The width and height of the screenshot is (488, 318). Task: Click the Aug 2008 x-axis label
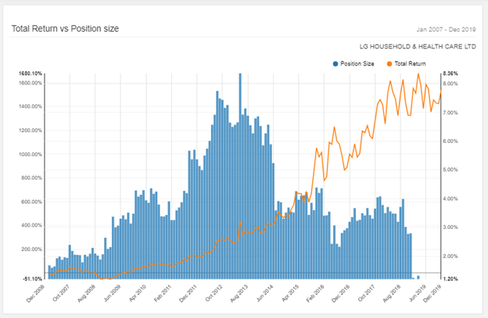pos(87,293)
